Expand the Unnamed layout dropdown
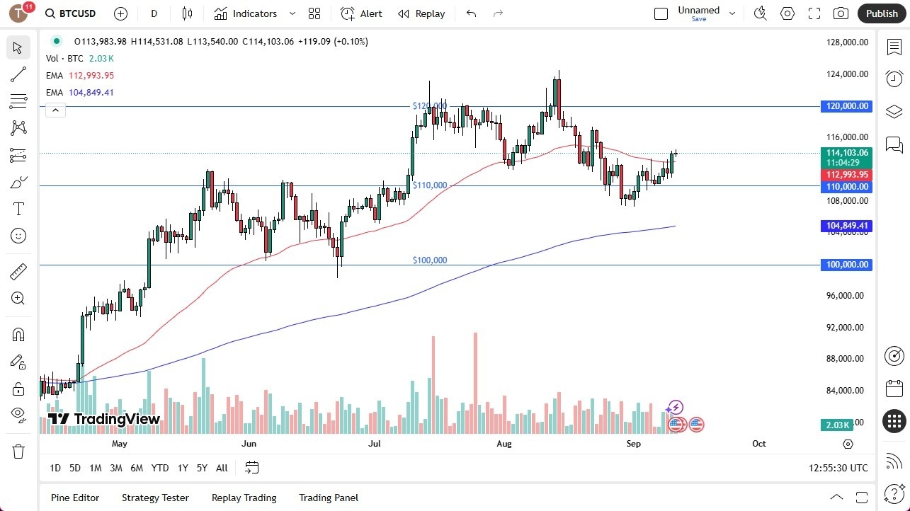Screen dimensions: 910x511 (732, 12)
